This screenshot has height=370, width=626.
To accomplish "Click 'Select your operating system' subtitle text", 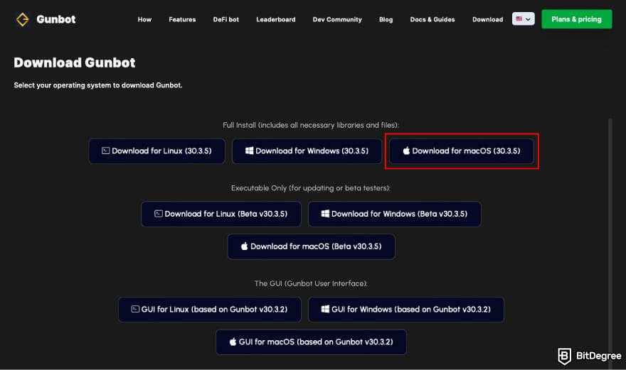I will tap(98, 85).
